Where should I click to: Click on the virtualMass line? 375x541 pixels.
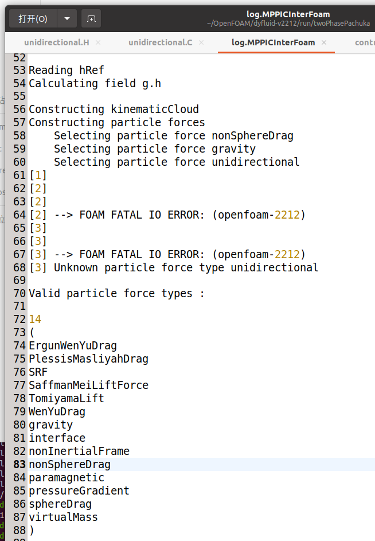[63, 517]
